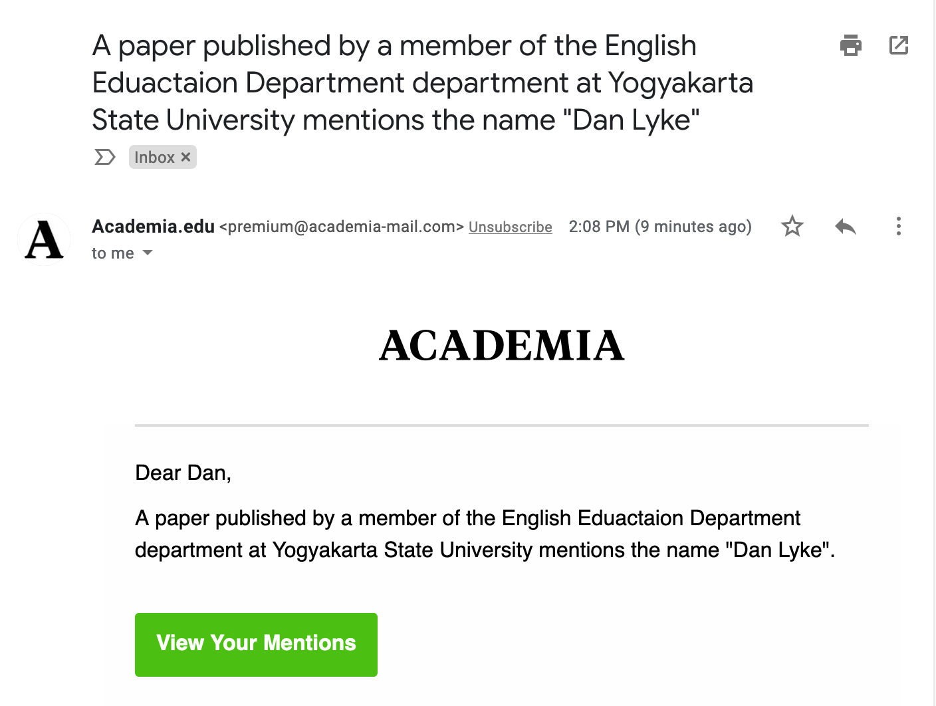Click the premium@academia-mail.com sender address
936x706 pixels.
pyautogui.click(x=342, y=227)
